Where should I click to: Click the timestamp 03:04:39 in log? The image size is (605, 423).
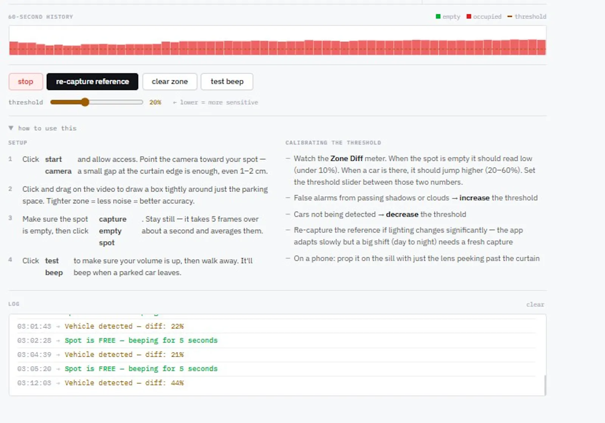coord(34,355)
